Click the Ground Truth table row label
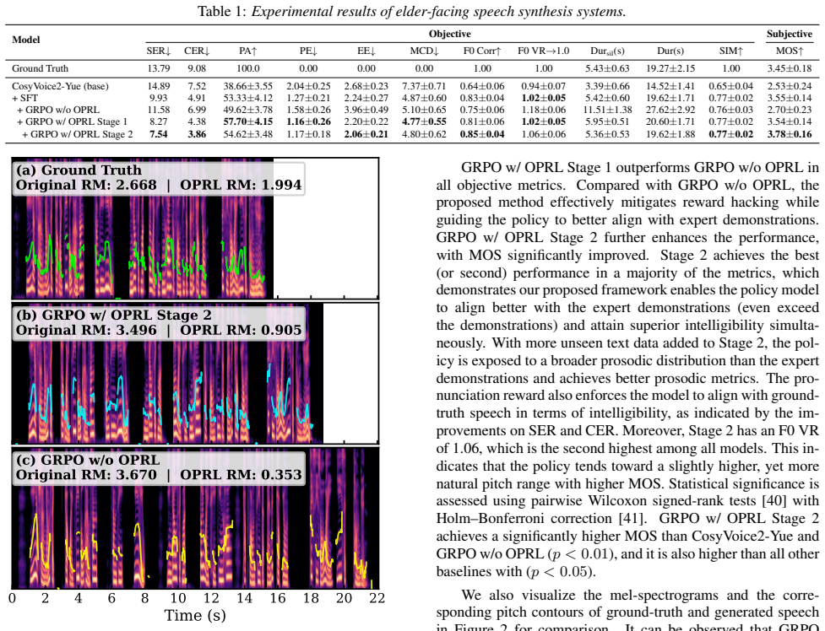This screenshot has width=825, height=631. (x=40, y=68)
